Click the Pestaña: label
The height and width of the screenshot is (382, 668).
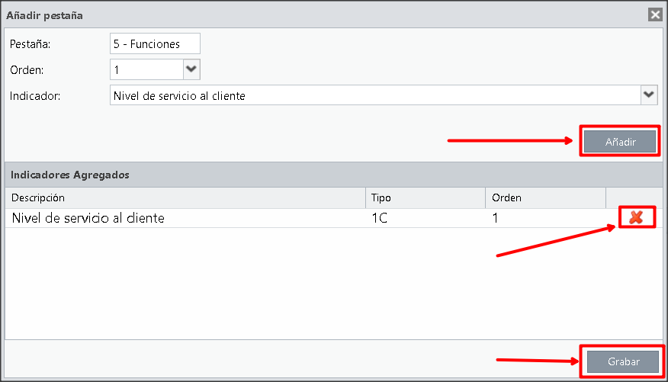click(x=30, y=44)
